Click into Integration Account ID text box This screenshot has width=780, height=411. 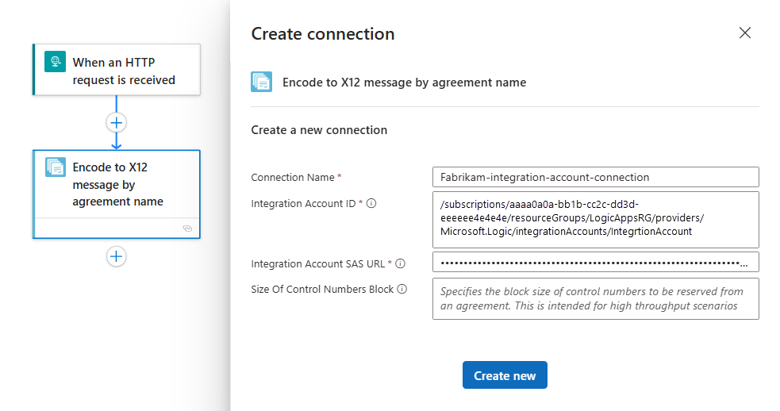(595, 219)
